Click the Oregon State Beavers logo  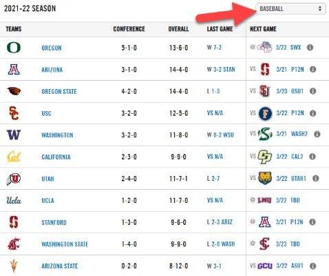tap(14, 91)
